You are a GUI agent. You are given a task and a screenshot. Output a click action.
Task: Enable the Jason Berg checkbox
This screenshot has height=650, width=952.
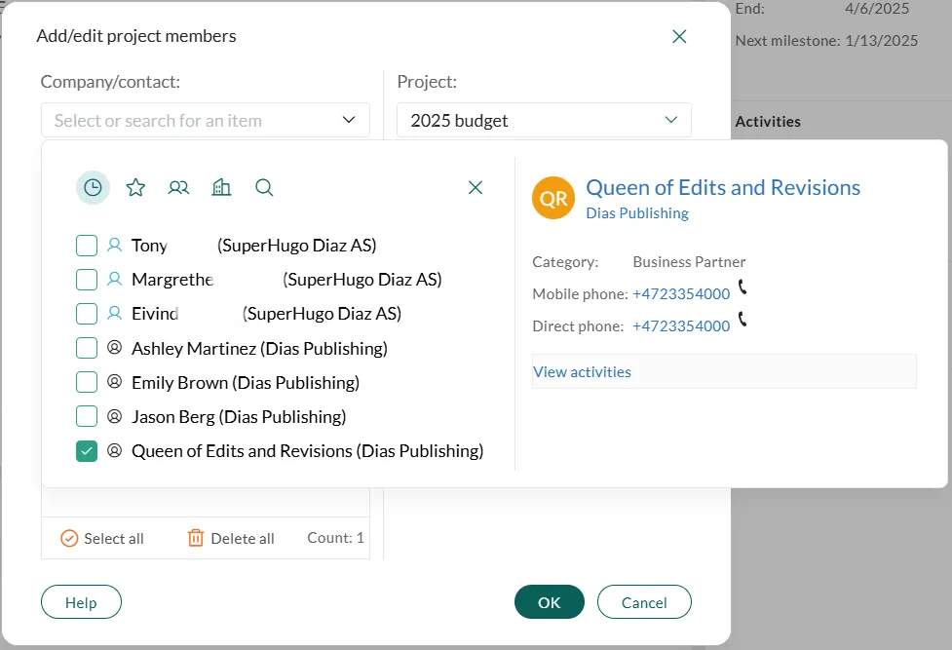87,416
